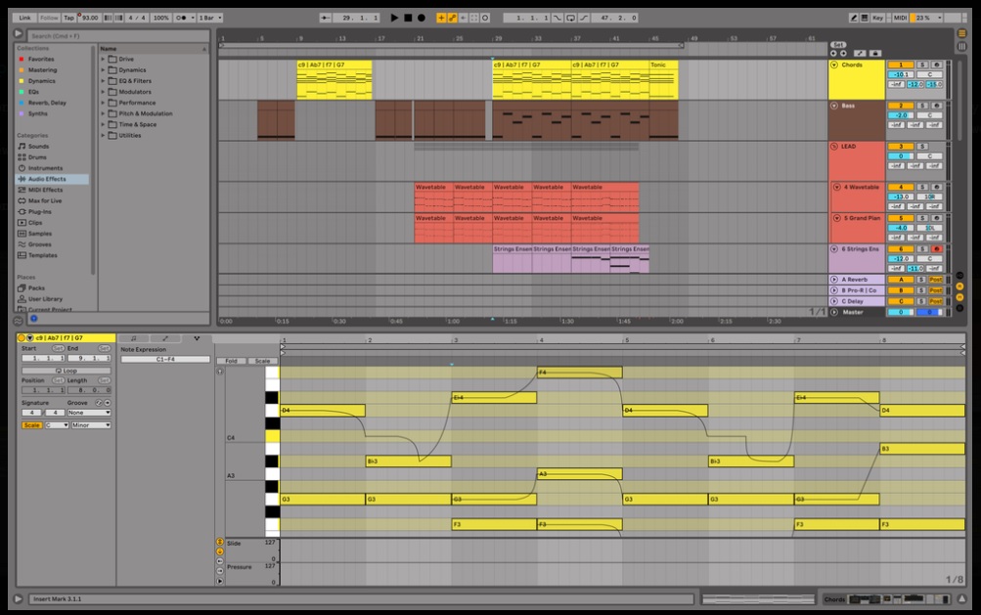Screen dimensions: 981x615
Task: Open the scale root C dropdown
Action: [x=57, y=424]
